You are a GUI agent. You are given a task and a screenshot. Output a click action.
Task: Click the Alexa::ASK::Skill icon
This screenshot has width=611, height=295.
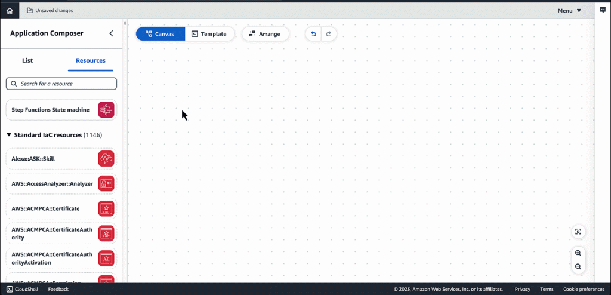click(x=106, y=159)
